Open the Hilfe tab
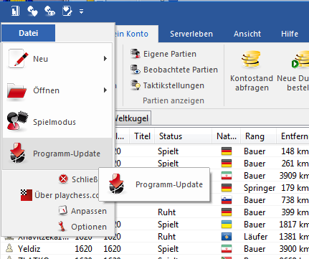 290,34
